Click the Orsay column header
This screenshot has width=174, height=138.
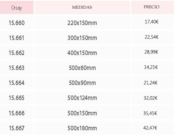[17, 8]
